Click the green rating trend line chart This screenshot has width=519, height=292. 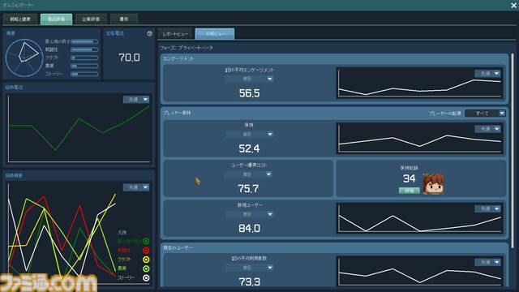[x=79, y=128]
